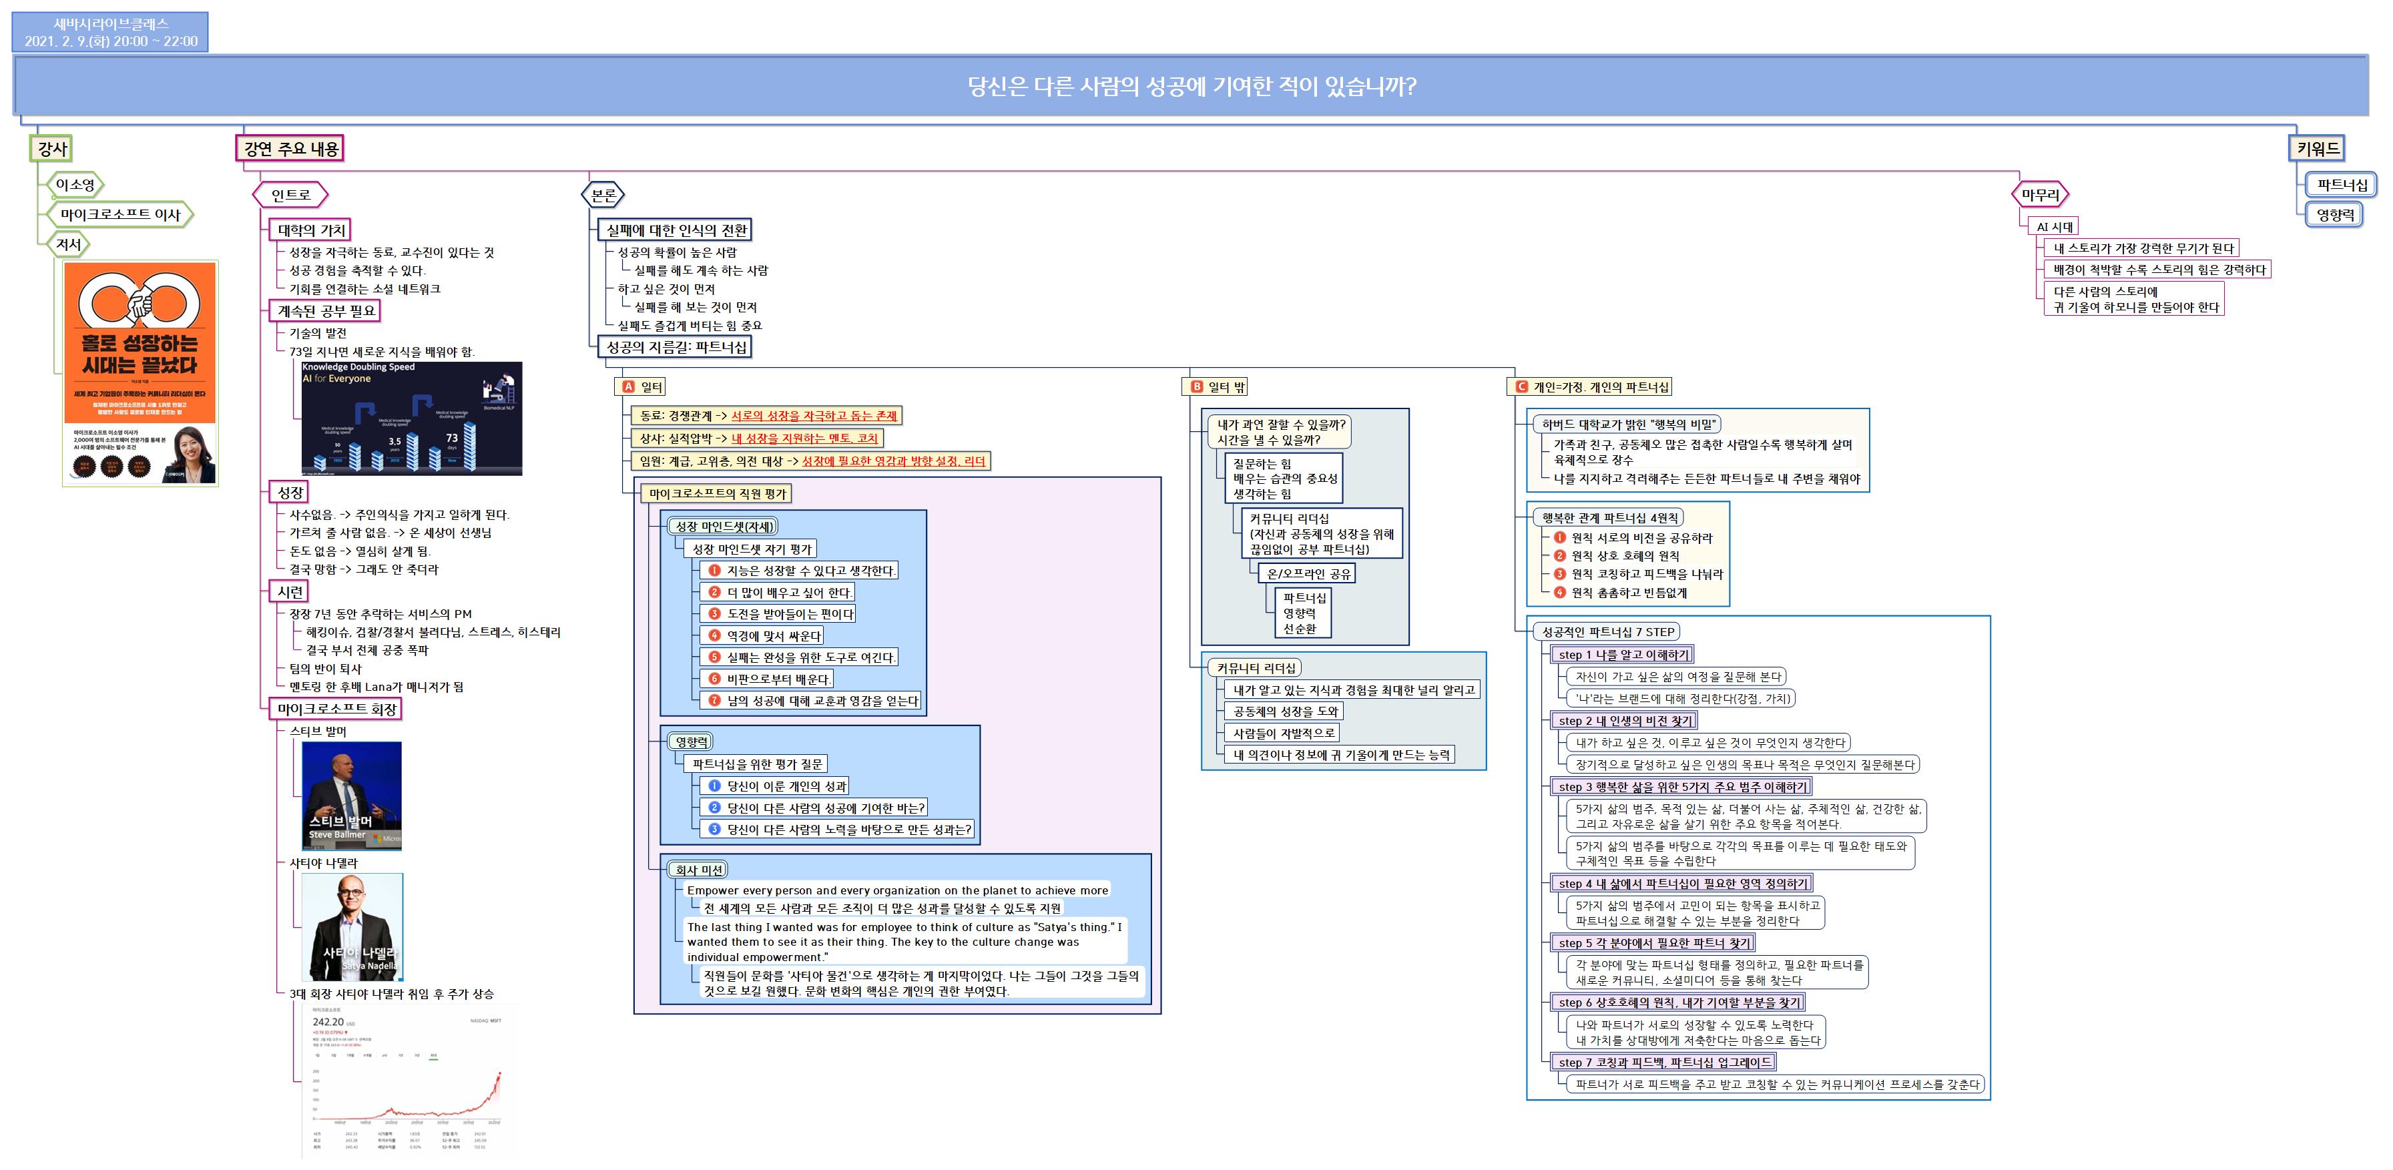Click red underlined 서로의 성장을 자극하고 돕는 존재 text
The width and height of the screenshot is (2393, 1170).
pyautogui.click(x=814, y=416)
